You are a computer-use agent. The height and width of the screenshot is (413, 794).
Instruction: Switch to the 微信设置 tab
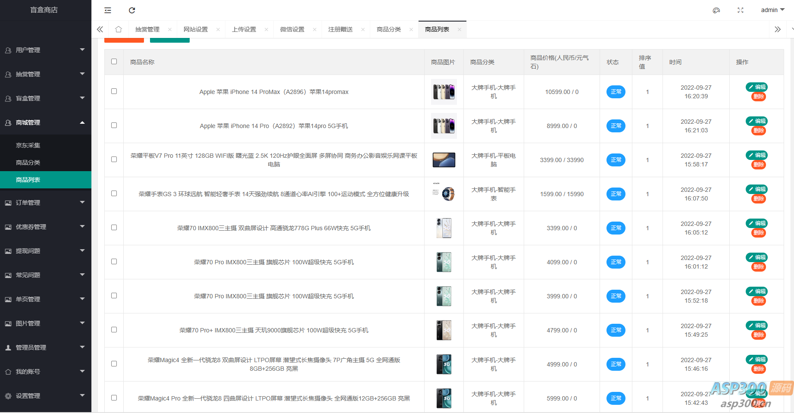pos(292,29)
